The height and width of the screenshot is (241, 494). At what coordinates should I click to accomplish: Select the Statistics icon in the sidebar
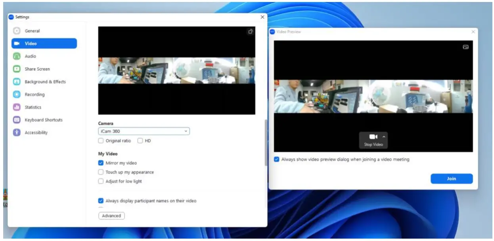pyautogui.click(x=17, y=107)
